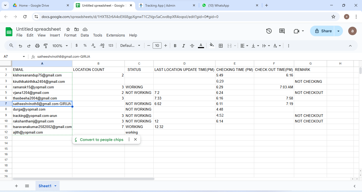The image size is (362, 192).
Task: Click the Share button
Action: 323,31
